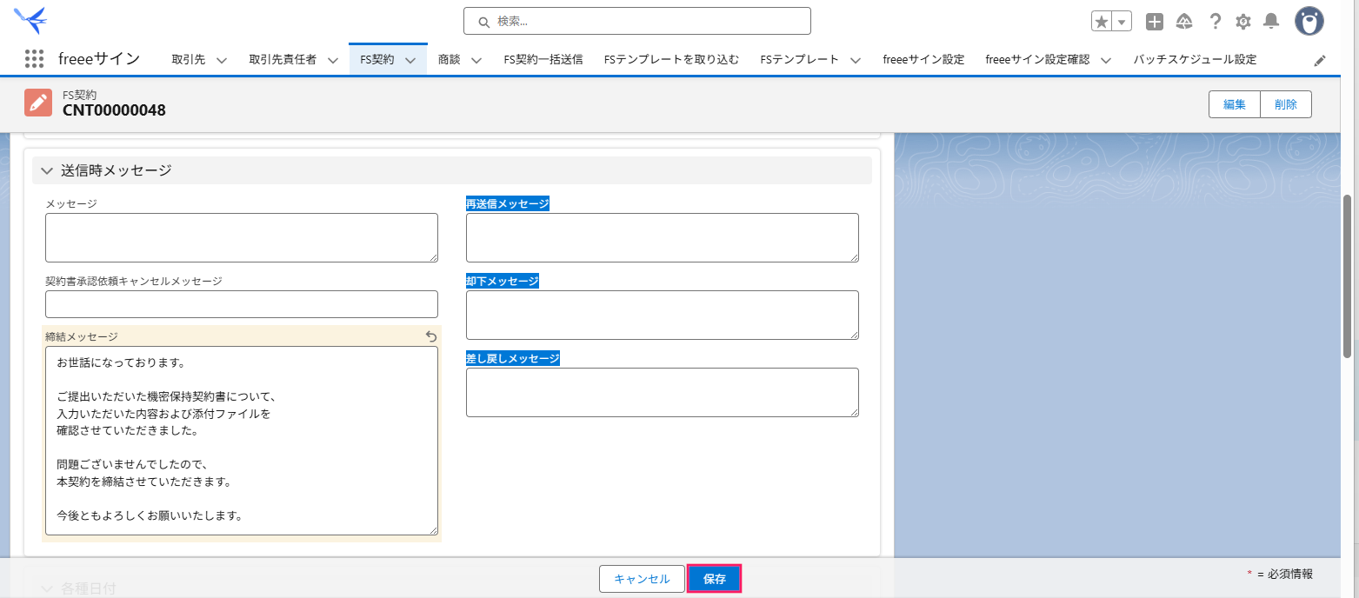Open the setup gear icon

1243,22
